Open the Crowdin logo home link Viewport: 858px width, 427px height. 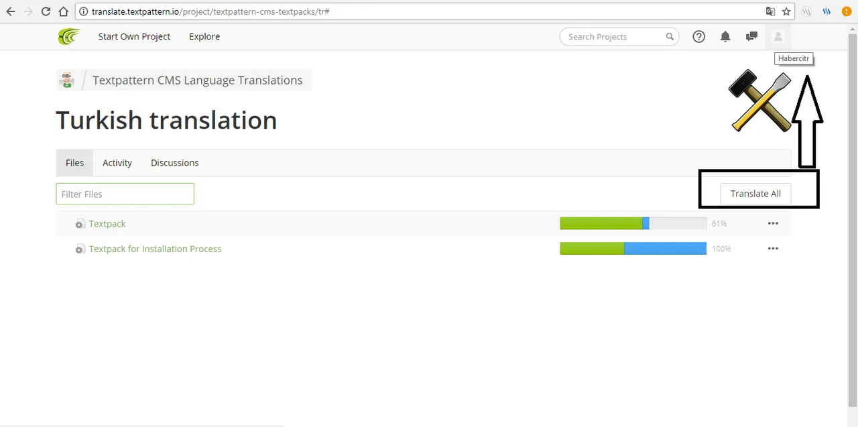point(68,37)
